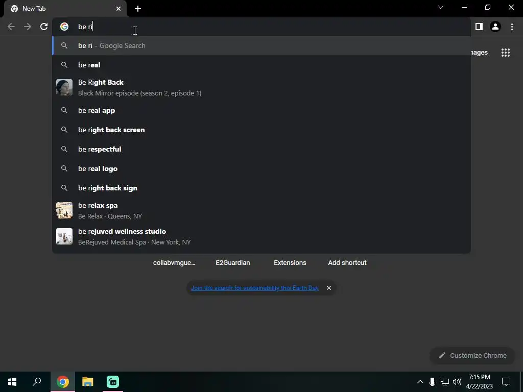This screenshot has width=523, height=392.
Task: Choose the 'be real logo' suggestion
Action: (x=261, y=168)
